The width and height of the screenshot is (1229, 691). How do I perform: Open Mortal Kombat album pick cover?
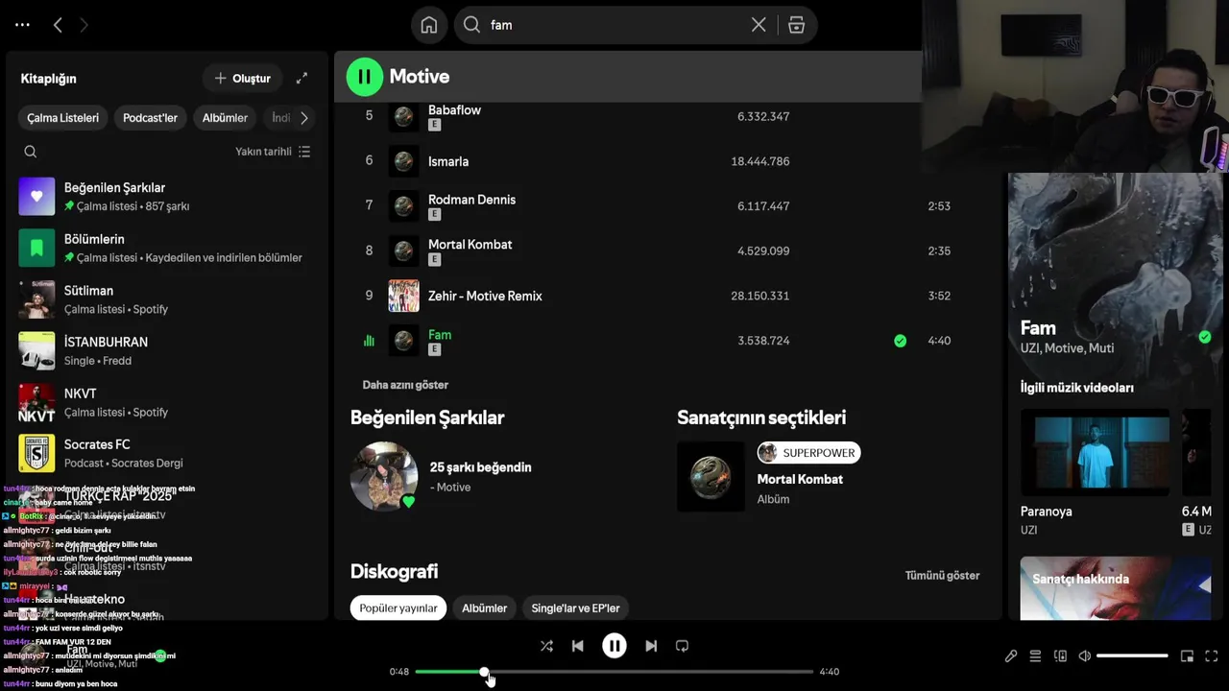point(711,476)
